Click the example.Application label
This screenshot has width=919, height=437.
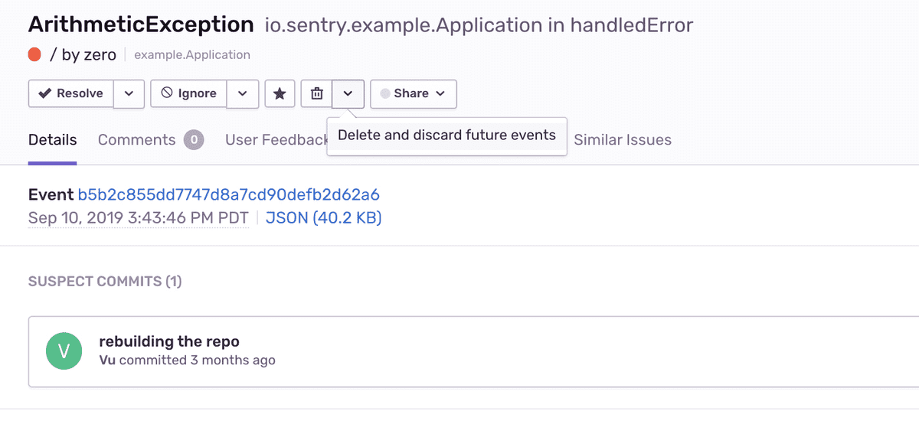point(192,55)
